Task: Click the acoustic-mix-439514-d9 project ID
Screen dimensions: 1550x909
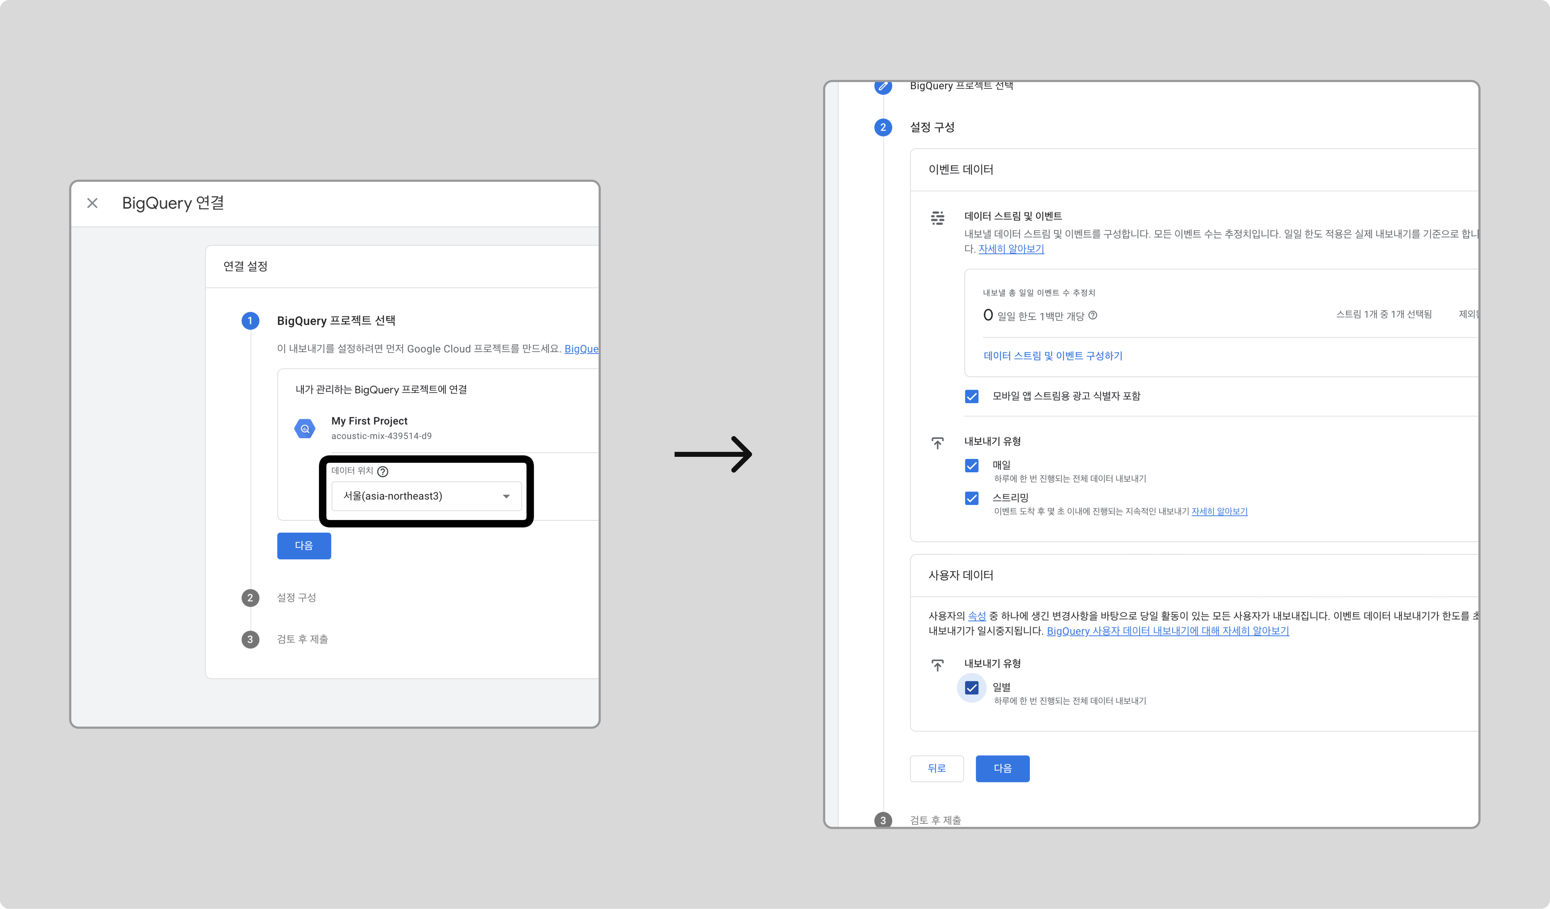Action: [381, 436]
